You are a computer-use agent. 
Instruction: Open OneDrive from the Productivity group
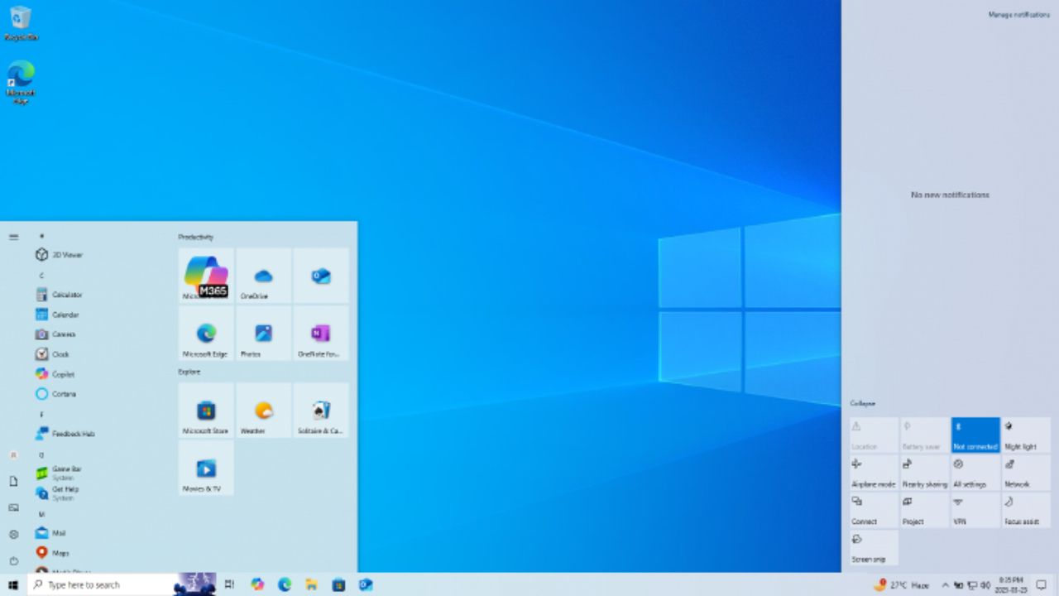(263, 276)
